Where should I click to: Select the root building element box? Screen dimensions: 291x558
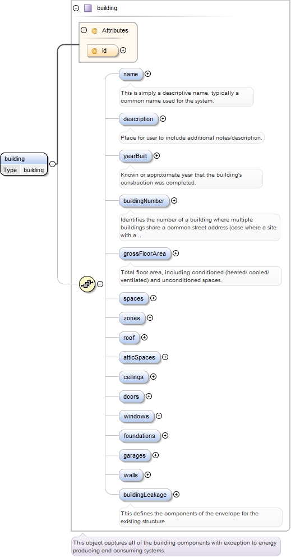(x=24, y=164)
